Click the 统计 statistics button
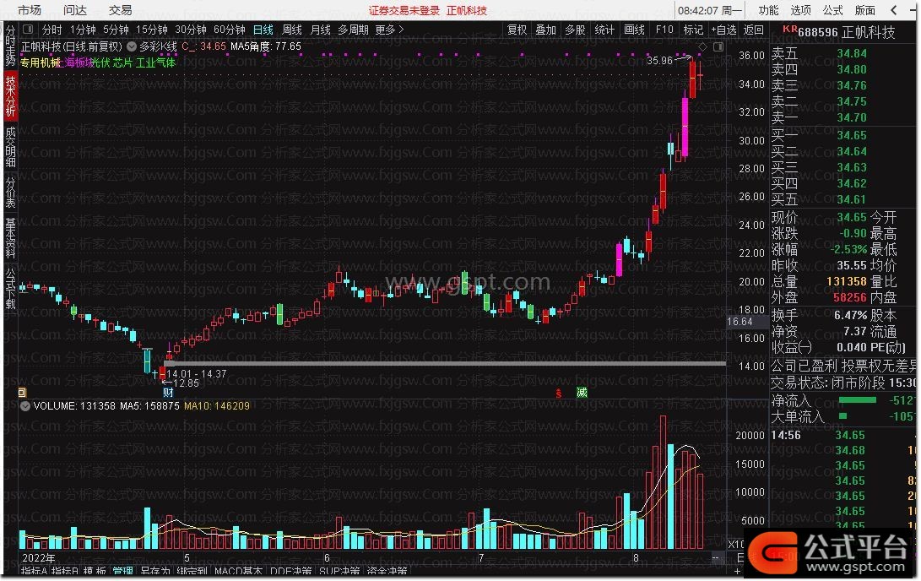This screenshot has width=921, height=581. [x=604, y=30]
